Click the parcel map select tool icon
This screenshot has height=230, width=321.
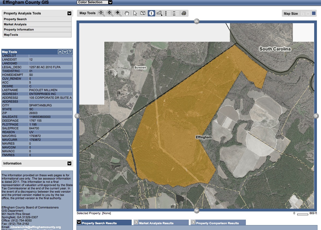(143, 13)
